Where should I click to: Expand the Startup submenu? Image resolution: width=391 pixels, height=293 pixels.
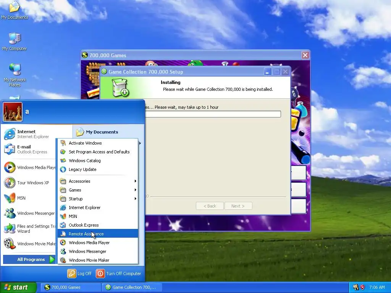pyautogui.click(x=98, y=198)
